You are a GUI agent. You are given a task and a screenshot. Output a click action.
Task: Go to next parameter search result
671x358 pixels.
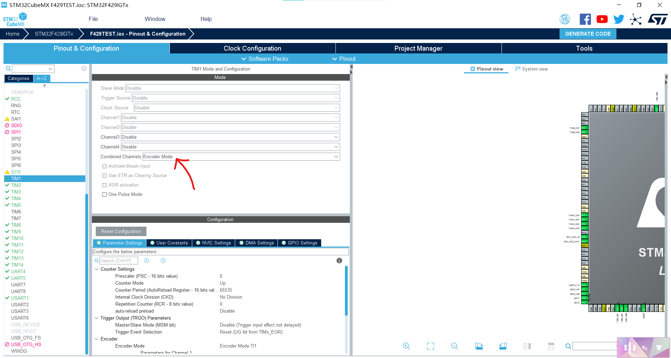pyautogui.click(x=163, y=261)
